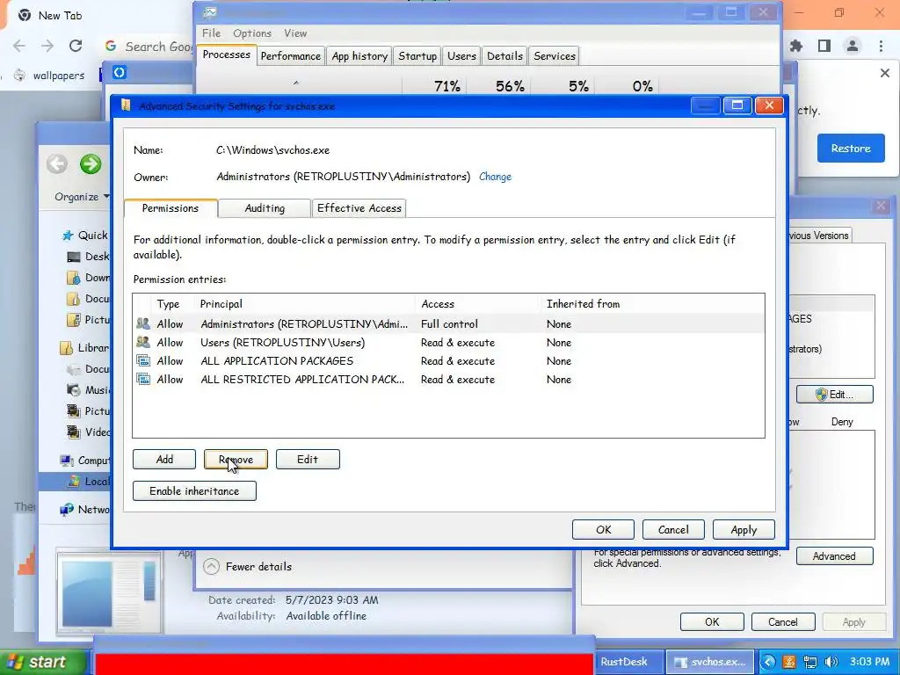Click Cancel in Advanced Security Settings

tap(673, 530)
